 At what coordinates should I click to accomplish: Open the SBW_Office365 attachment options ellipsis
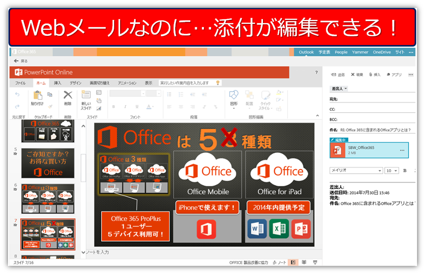[x=402, y=150]
